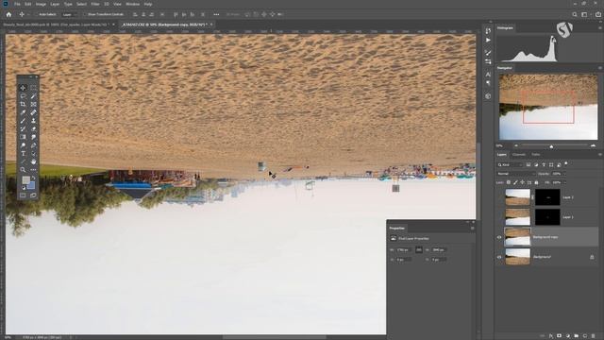Image resolution: width=604 pixels, height=340 pixels.
Task: Select the Move tool in floating toolbox
Action: pyautogui.click(x=23, y=88)
